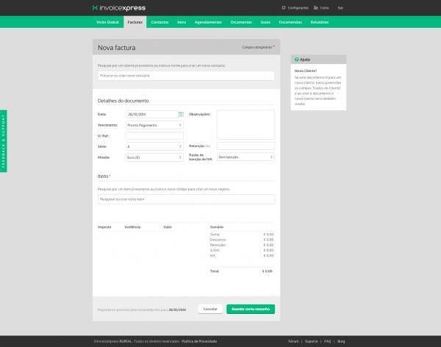Open the date picker calendar icon
Viewport: 441px width, 347px height.
click(x=181, y=114)
